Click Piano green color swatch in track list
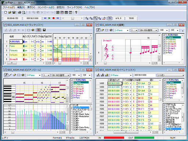 [24, 46]
